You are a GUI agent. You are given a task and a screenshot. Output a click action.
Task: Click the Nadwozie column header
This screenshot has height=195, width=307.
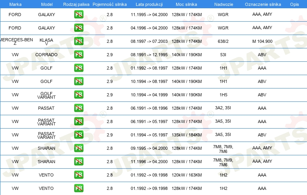(224, 4)
